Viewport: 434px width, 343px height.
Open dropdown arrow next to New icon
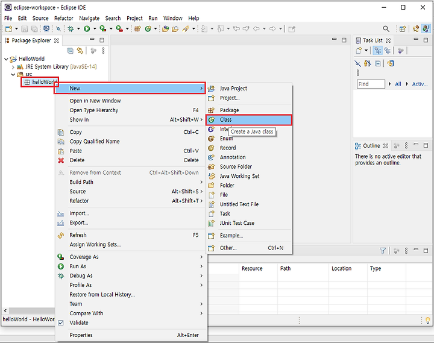tap(16, 28)
